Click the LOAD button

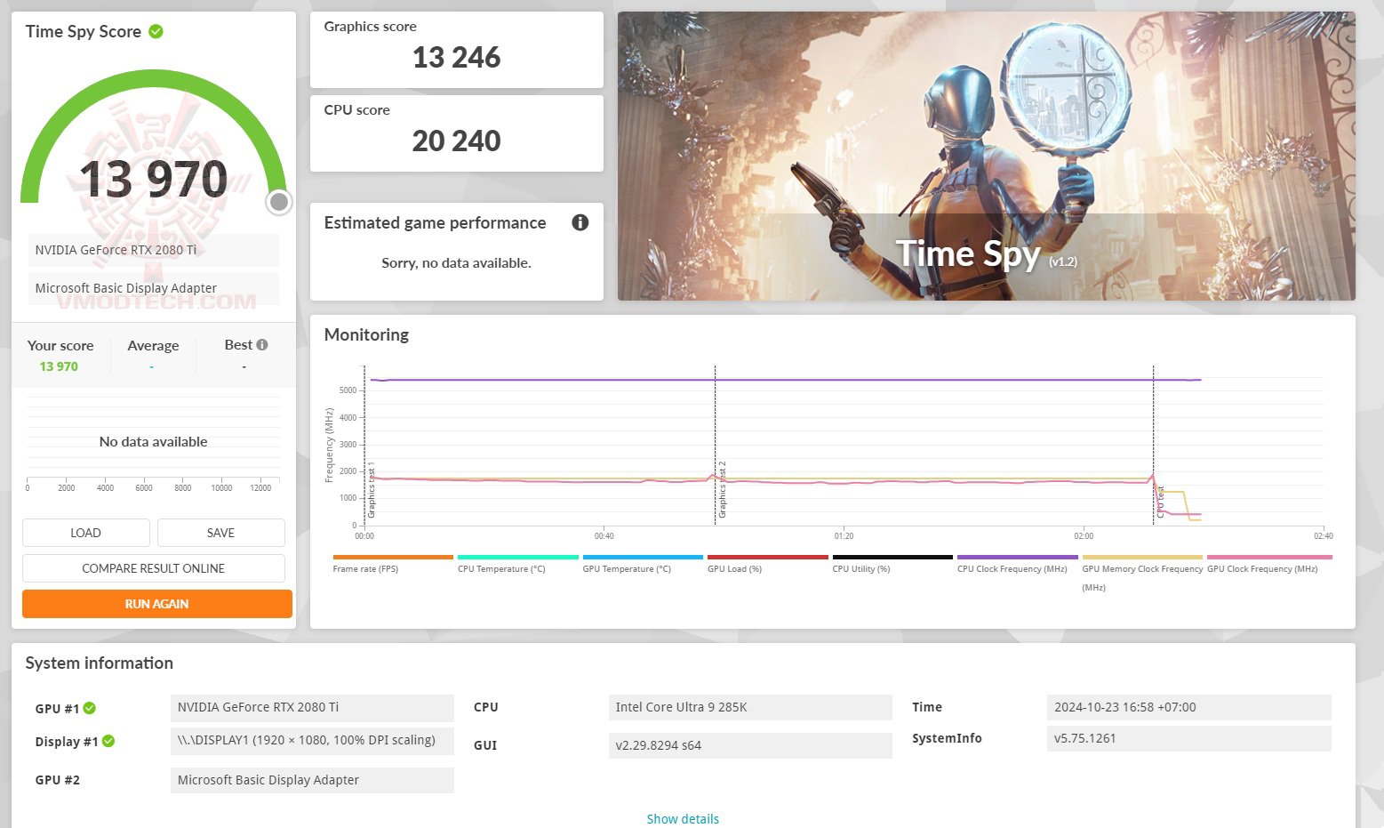point(86,533)
